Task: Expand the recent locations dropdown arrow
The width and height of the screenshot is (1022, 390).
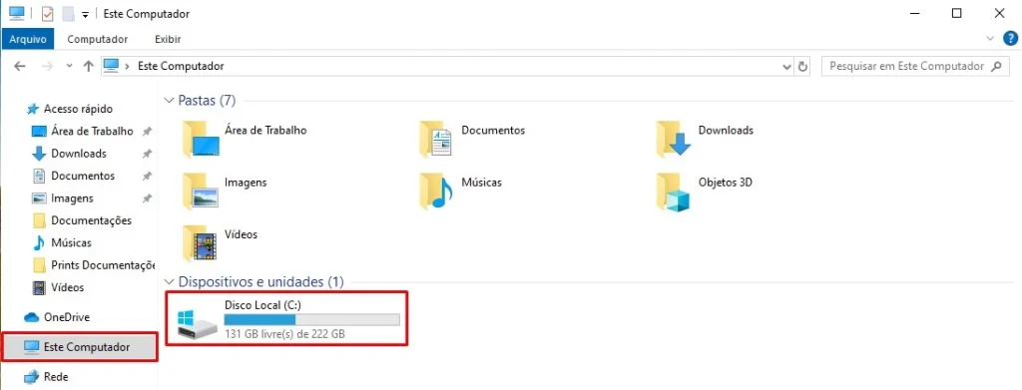Action: pos(70,67)
